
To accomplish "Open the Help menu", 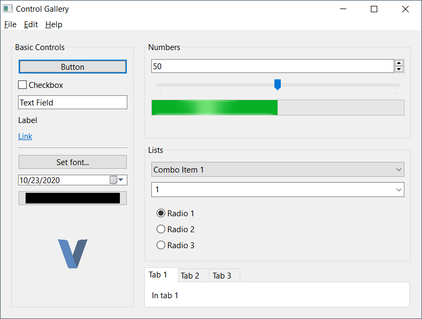I will (54, 24).
